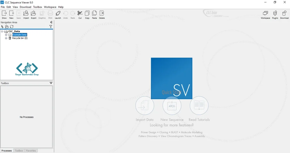
Task: Click the Print toolbar icon
Action: pyautogui.click(x=50, y=15)
